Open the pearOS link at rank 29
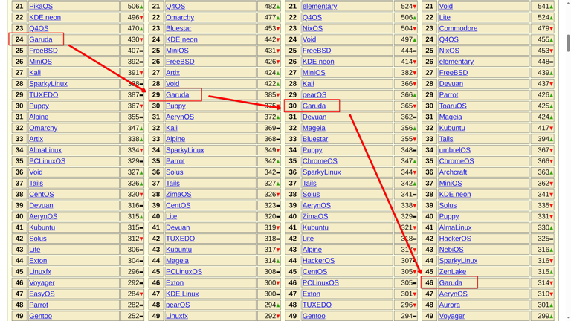The image size is (571, 321). (x=314, y=94)
